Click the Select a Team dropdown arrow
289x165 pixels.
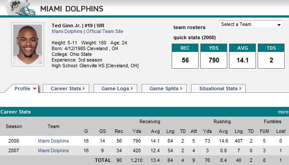279,25
